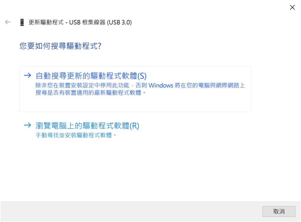This screenshot has width=301, height=222.
Task: Click the (R) shortcut letter label
Action: [x=134, y=126]
